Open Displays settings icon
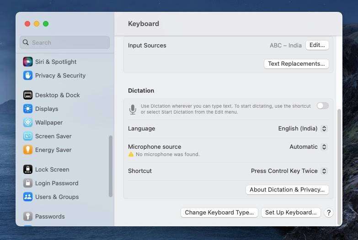 point(28,109)
